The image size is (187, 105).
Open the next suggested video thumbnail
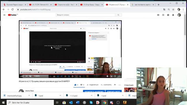[130, 90]
